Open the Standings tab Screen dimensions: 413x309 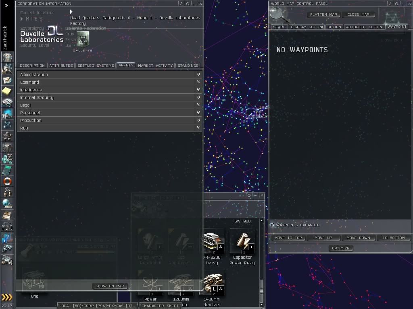(x=188, y=66)
